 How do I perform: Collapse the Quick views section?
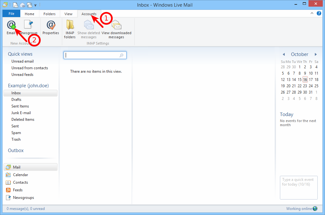(20, 54)
